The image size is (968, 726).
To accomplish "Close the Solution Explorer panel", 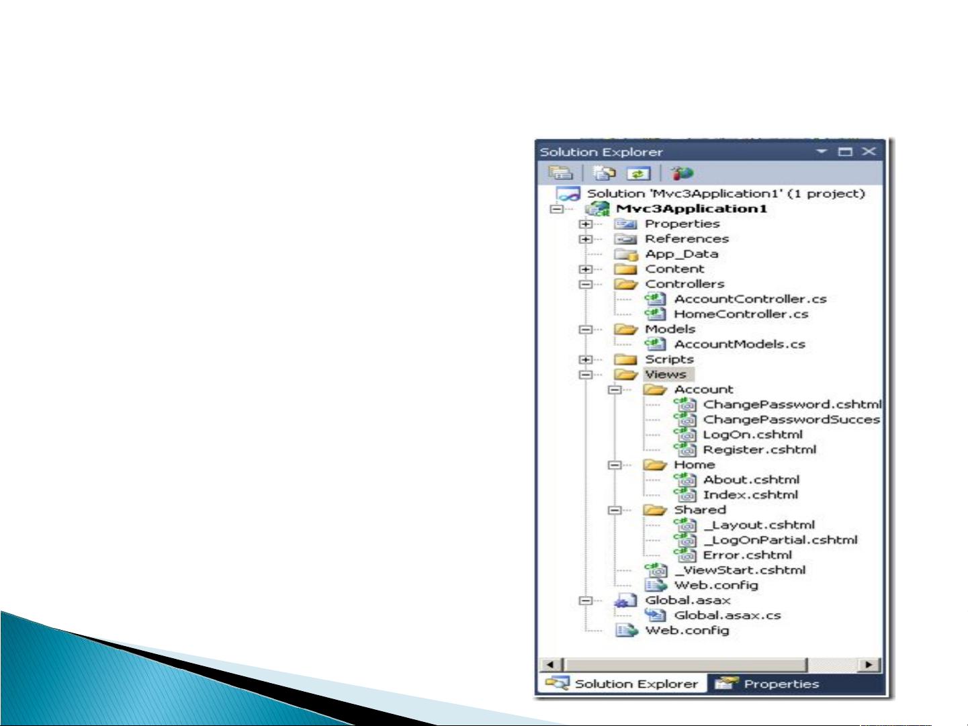I will [x=869, y=152].
